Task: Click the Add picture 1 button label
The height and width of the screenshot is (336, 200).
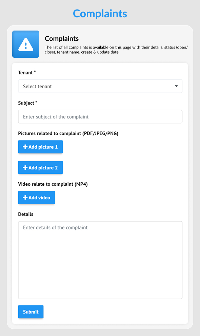Action: (x=43, y=147)
